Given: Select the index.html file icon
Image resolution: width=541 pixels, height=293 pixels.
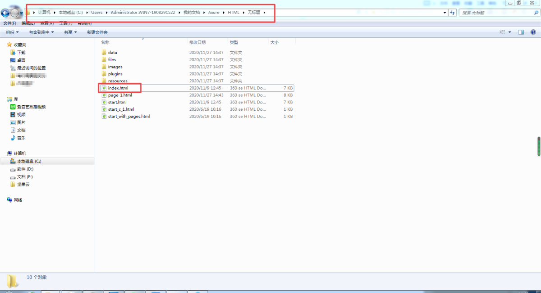Looking at the screenshot, I should (104, 88).
